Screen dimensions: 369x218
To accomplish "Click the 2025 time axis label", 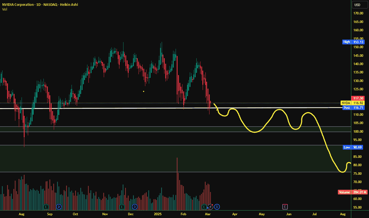I will [x=158, y=214].
